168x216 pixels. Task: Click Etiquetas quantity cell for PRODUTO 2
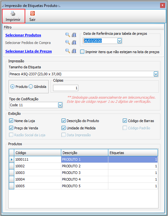pyautogui.click(x=133, y=166)
